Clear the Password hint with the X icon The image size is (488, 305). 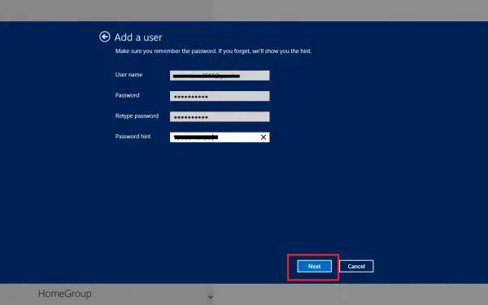point(264,137)
